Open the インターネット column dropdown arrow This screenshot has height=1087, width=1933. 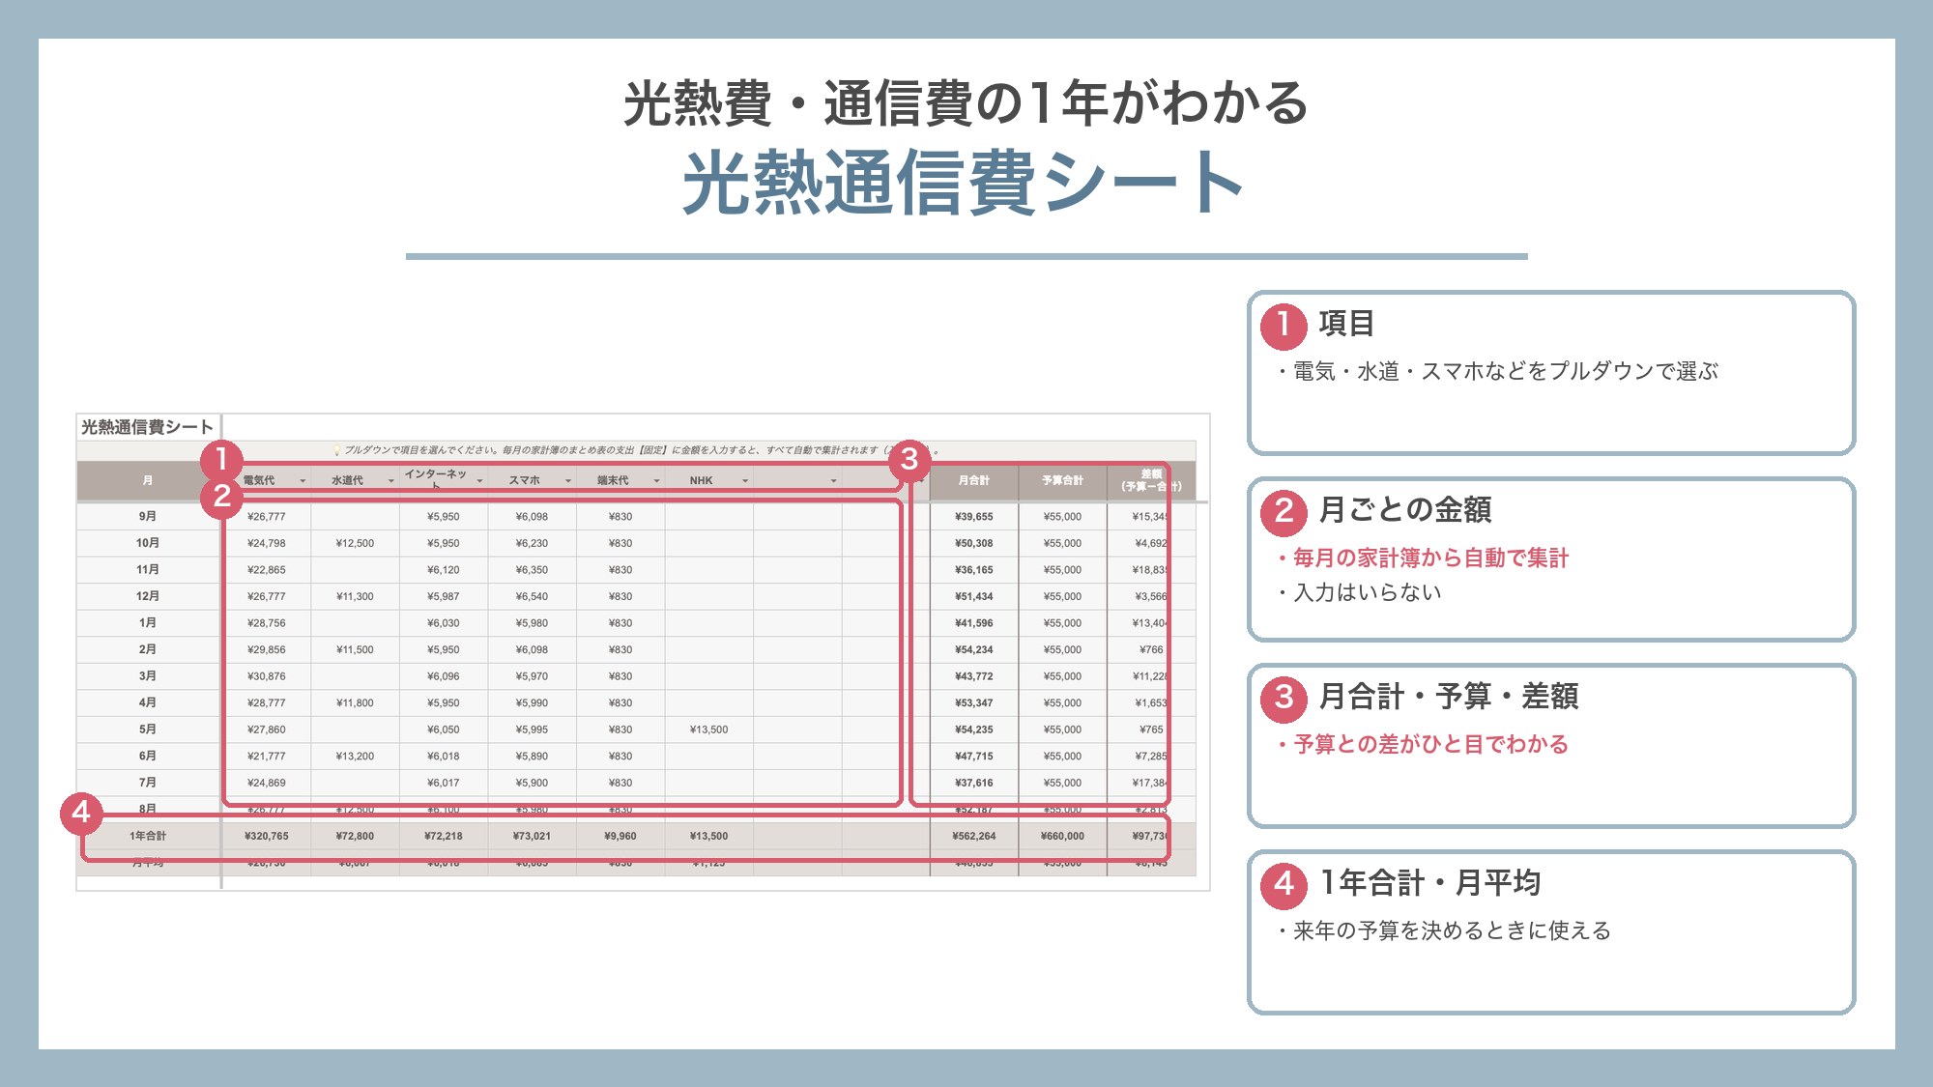479,481
